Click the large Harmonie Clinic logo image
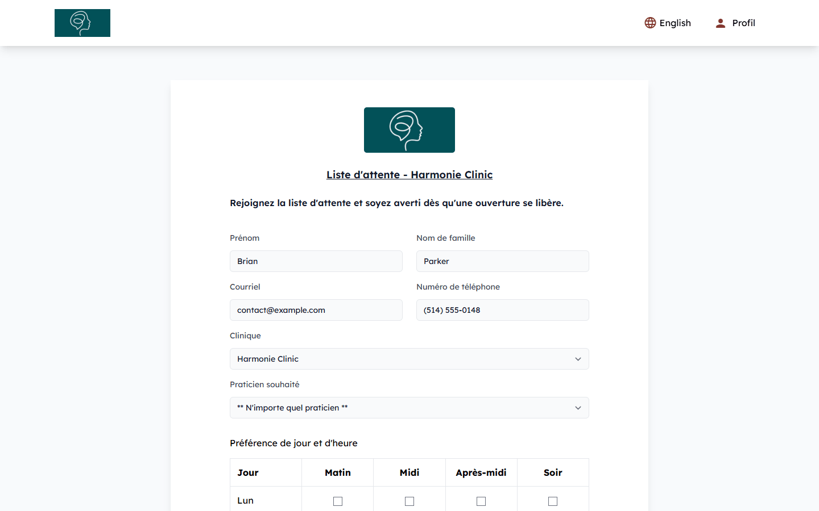 (409, 130)
